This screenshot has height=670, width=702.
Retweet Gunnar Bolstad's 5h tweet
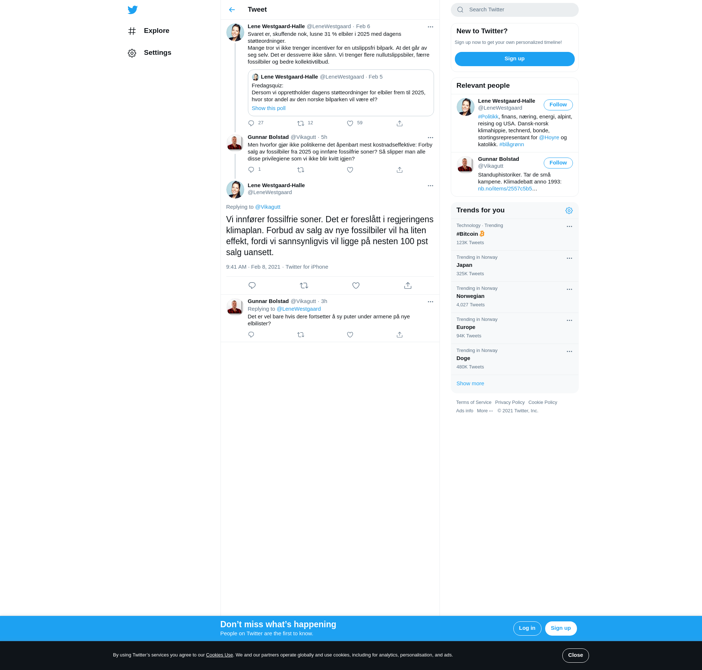301,170
